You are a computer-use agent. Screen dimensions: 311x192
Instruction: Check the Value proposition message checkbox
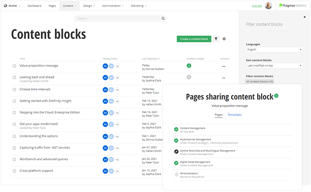(x=14, y=66)
